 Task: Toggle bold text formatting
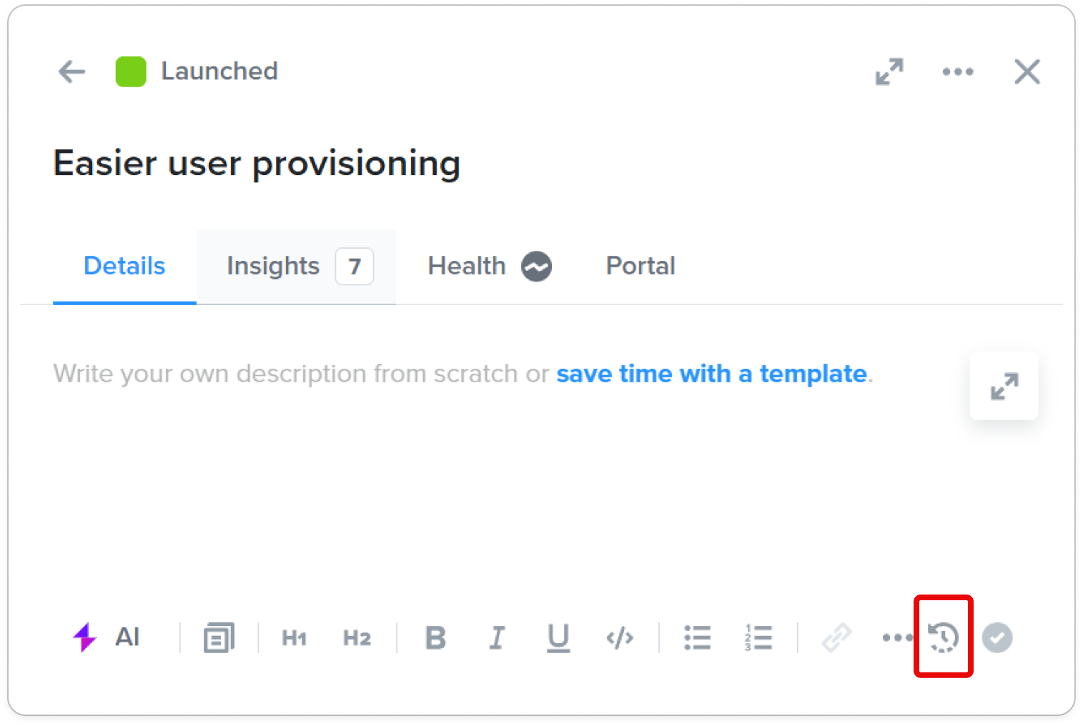[435, 637]
